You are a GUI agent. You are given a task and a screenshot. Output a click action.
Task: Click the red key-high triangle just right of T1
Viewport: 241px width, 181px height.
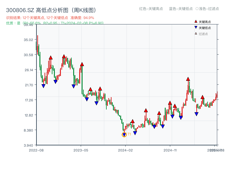(x=133, y=121)
